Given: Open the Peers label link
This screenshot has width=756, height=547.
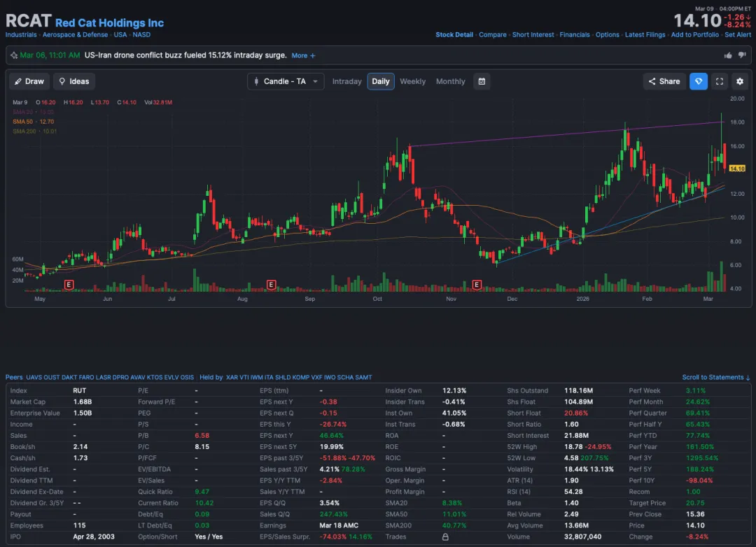Looking at the screenshot, I should pos(14,377).
